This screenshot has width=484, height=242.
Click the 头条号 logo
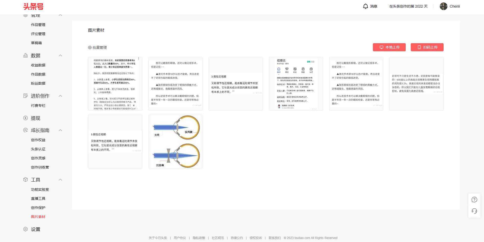tap(33, 7)
